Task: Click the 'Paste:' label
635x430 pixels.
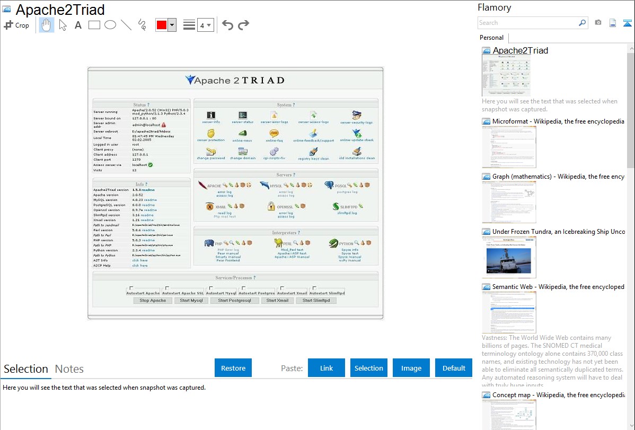Action: [x=292, y=368]
